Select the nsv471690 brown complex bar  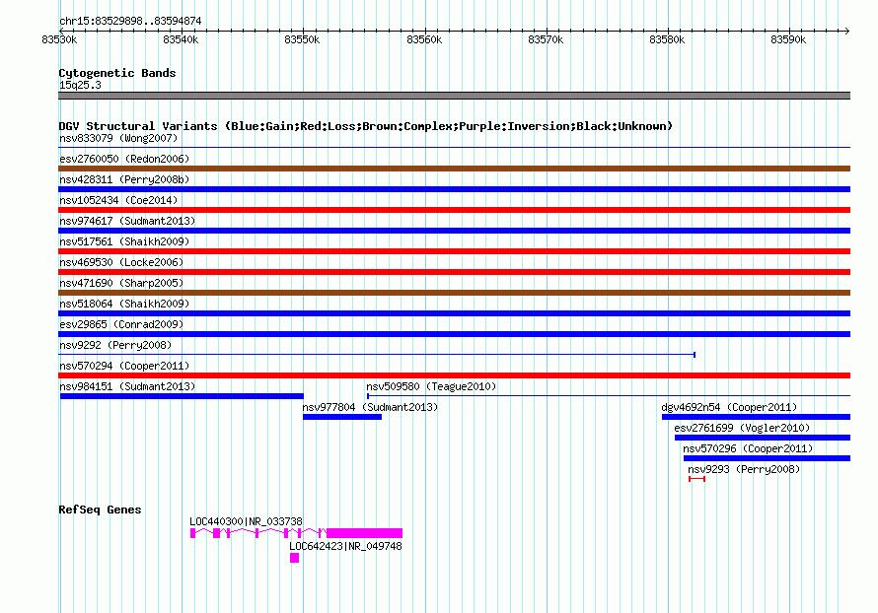point(454,293)
